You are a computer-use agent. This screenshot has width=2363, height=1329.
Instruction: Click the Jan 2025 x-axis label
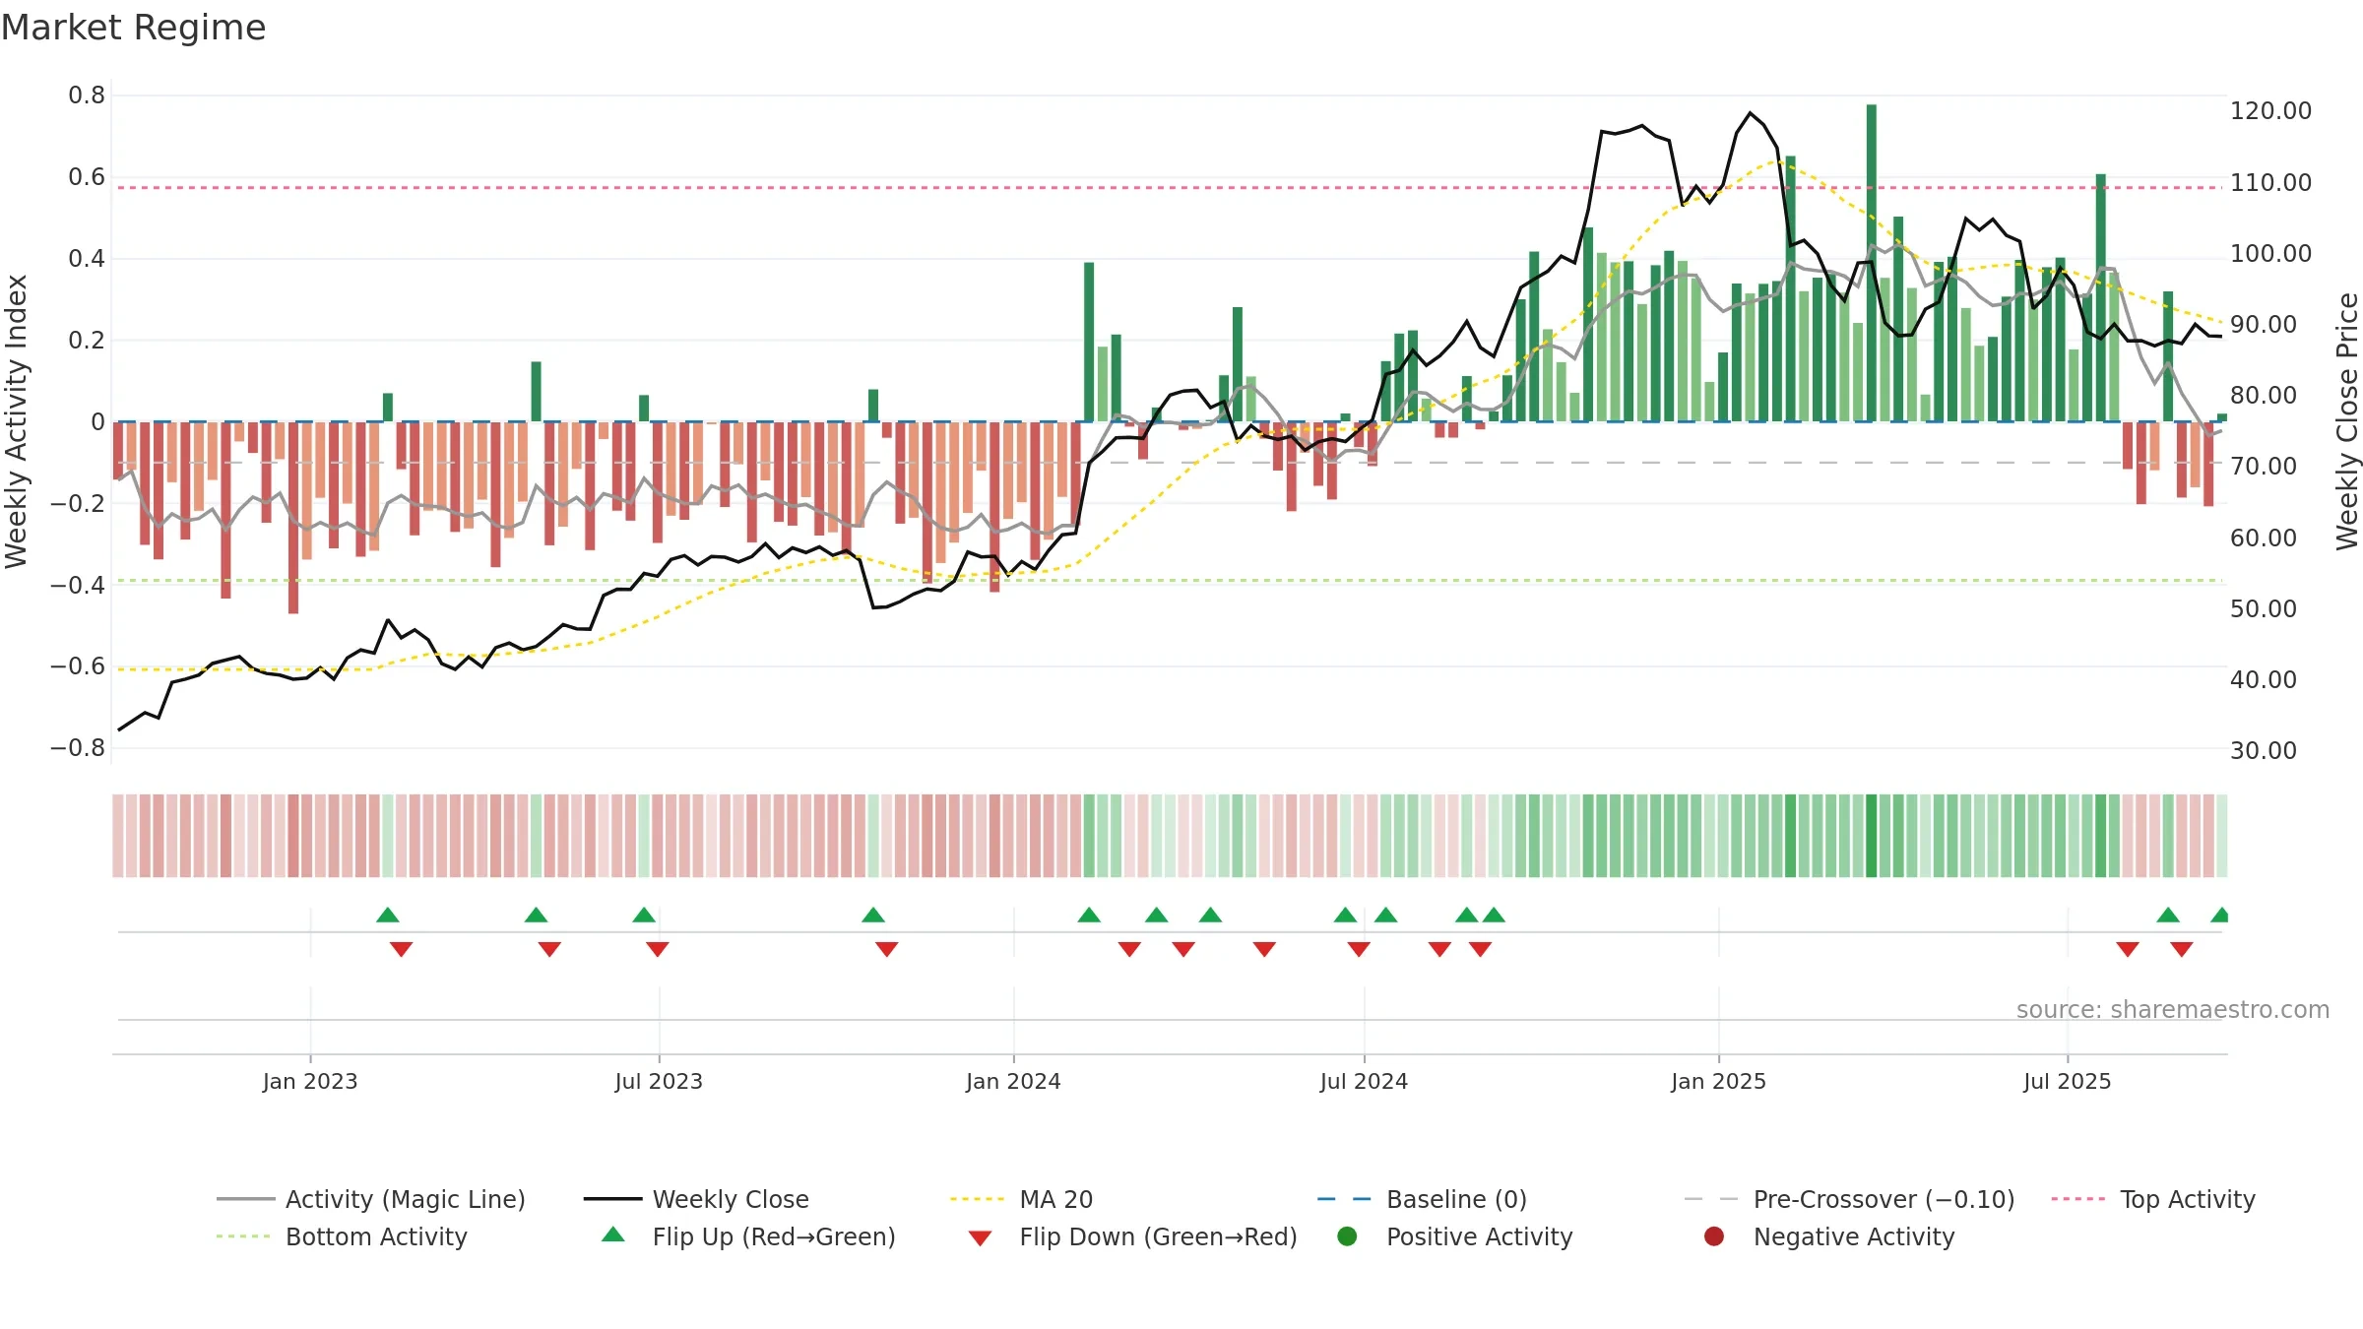click(1718, 1081)
